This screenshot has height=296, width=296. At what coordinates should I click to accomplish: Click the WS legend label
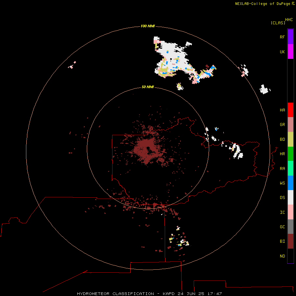click(x=282, y=183)
